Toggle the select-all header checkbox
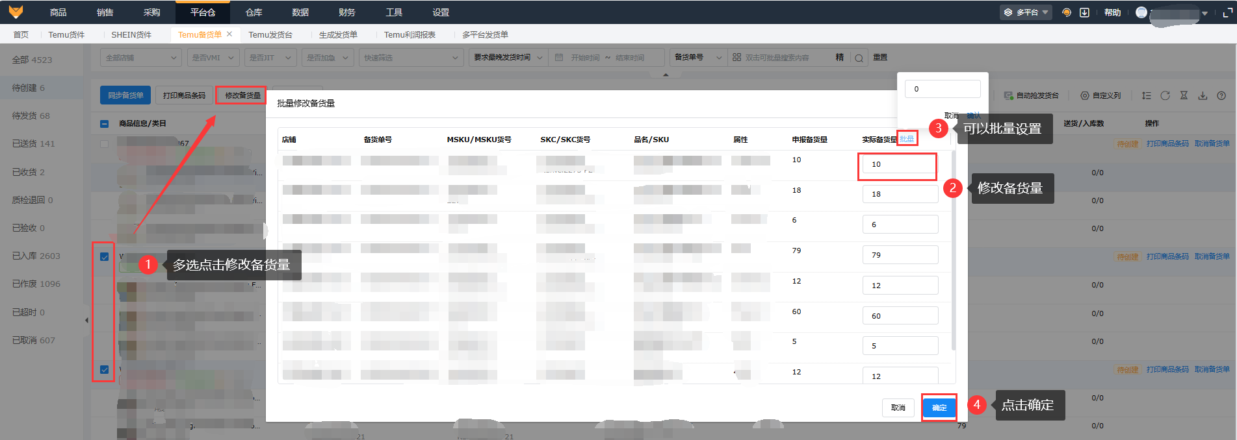The image size is (1237, 440). click(104, 123)
